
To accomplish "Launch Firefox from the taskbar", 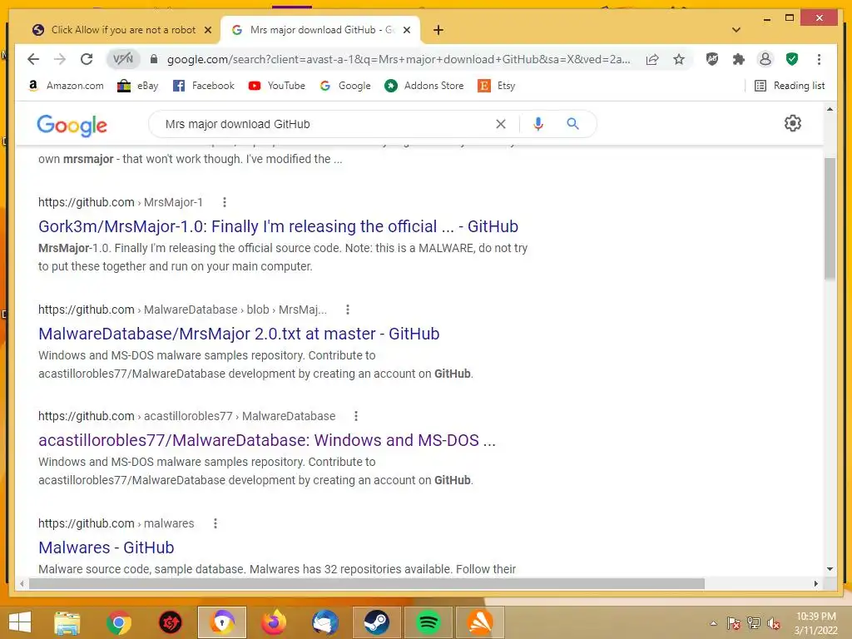I will pos(273,622).
